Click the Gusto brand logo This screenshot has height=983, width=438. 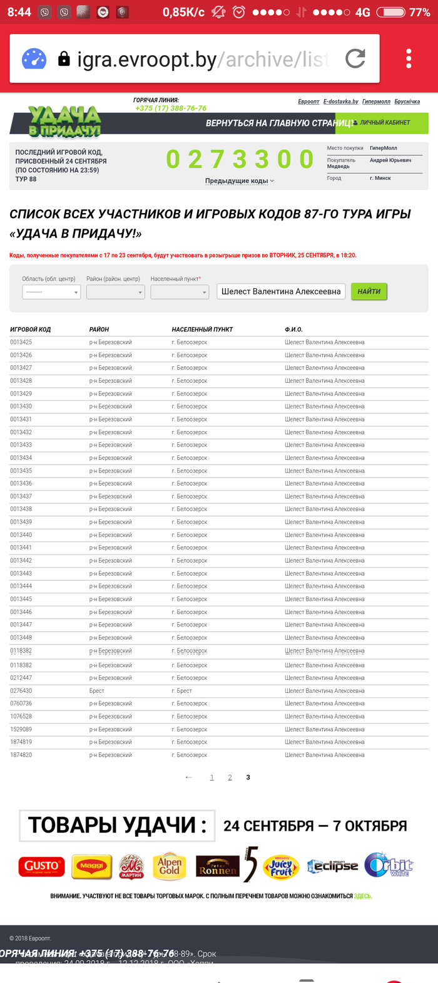point(41,866)
